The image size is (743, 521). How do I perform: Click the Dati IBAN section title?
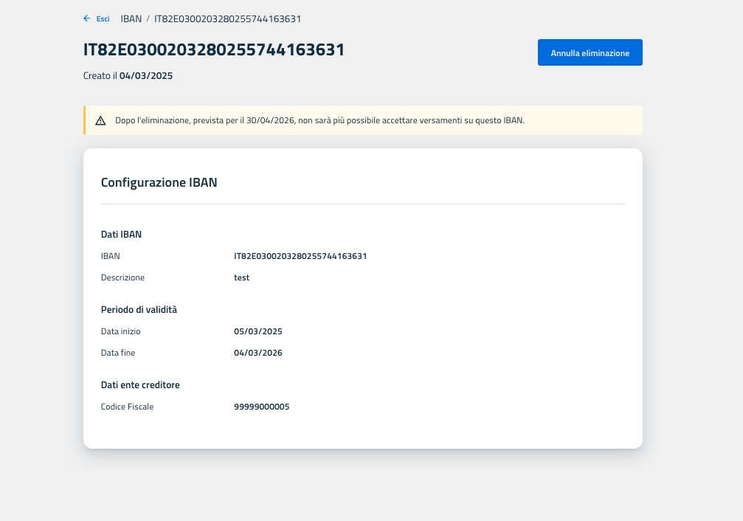(x=121, y=234)
